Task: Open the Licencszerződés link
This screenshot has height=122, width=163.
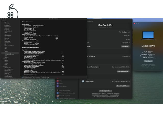Action: (114, 95)
